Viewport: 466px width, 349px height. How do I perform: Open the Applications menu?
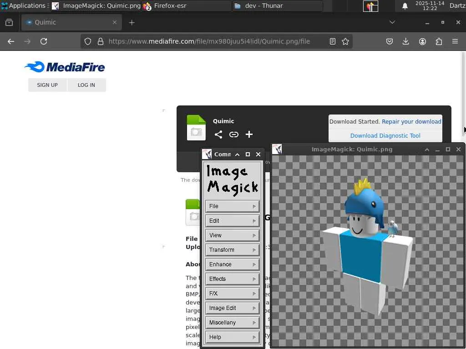25,5
